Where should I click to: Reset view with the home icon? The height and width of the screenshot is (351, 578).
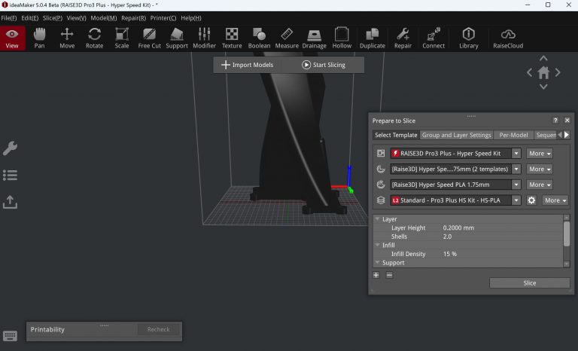click(543, 73)
